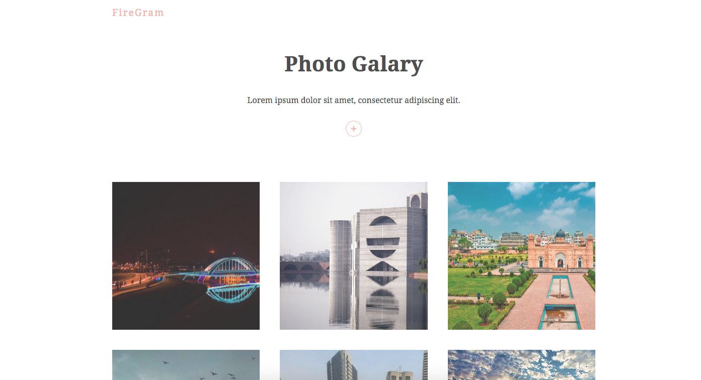Open the cloudy sky photo
Image resolution: width=701 pixels, height=380 pixels.
coord(521,365)
